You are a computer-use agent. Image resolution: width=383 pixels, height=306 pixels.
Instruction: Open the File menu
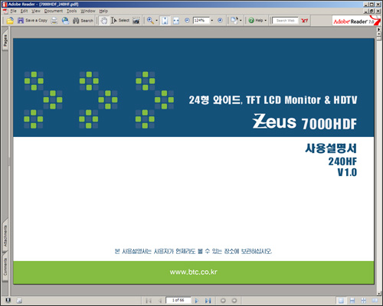click(x=13, y=11)
